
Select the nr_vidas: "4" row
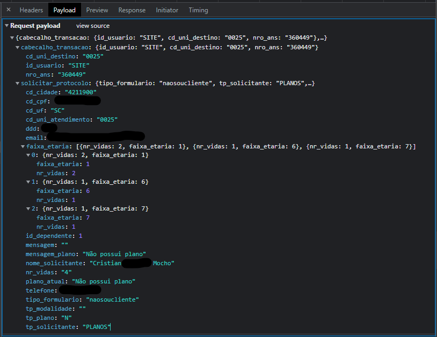[x=49, y=273]
